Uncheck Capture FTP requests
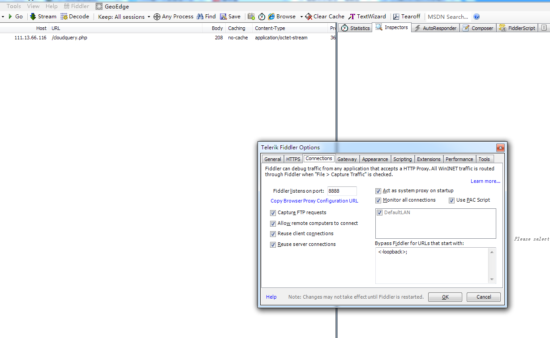This screenshot has width=550, height=338. tap(273, 213)
